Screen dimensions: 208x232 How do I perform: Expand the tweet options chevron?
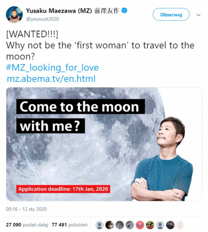tap(198, 15)
